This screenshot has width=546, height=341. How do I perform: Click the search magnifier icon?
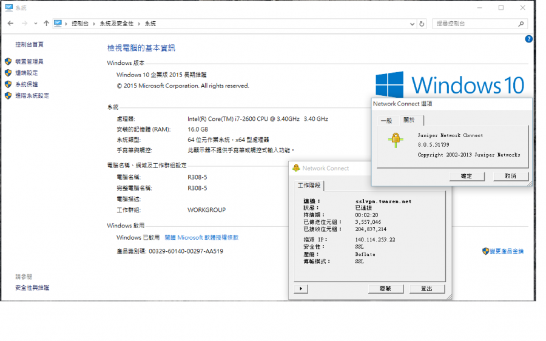point(521,24)
